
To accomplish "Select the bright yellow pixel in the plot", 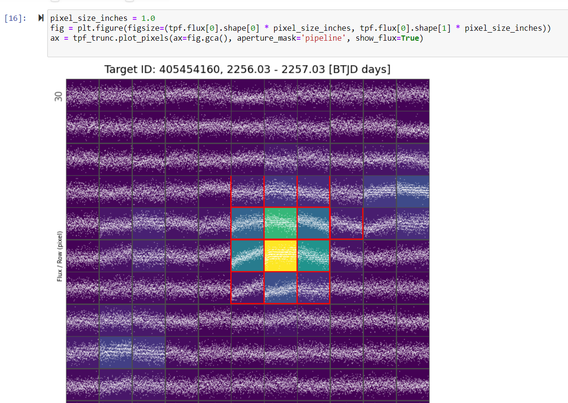I will [x=281, y=255].
